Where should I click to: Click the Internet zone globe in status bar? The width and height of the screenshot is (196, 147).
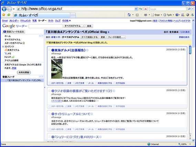coord(149,144)
